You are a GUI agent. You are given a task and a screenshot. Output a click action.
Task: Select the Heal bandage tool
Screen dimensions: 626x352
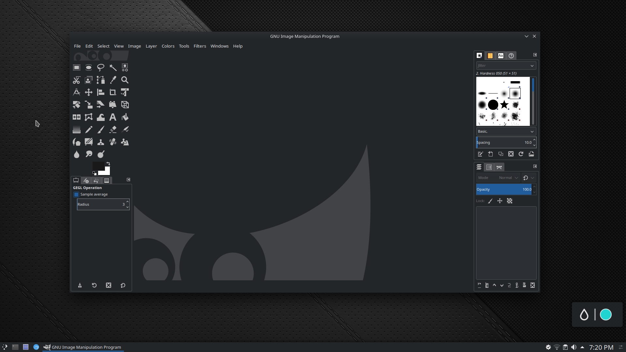(x=113, y=142)
